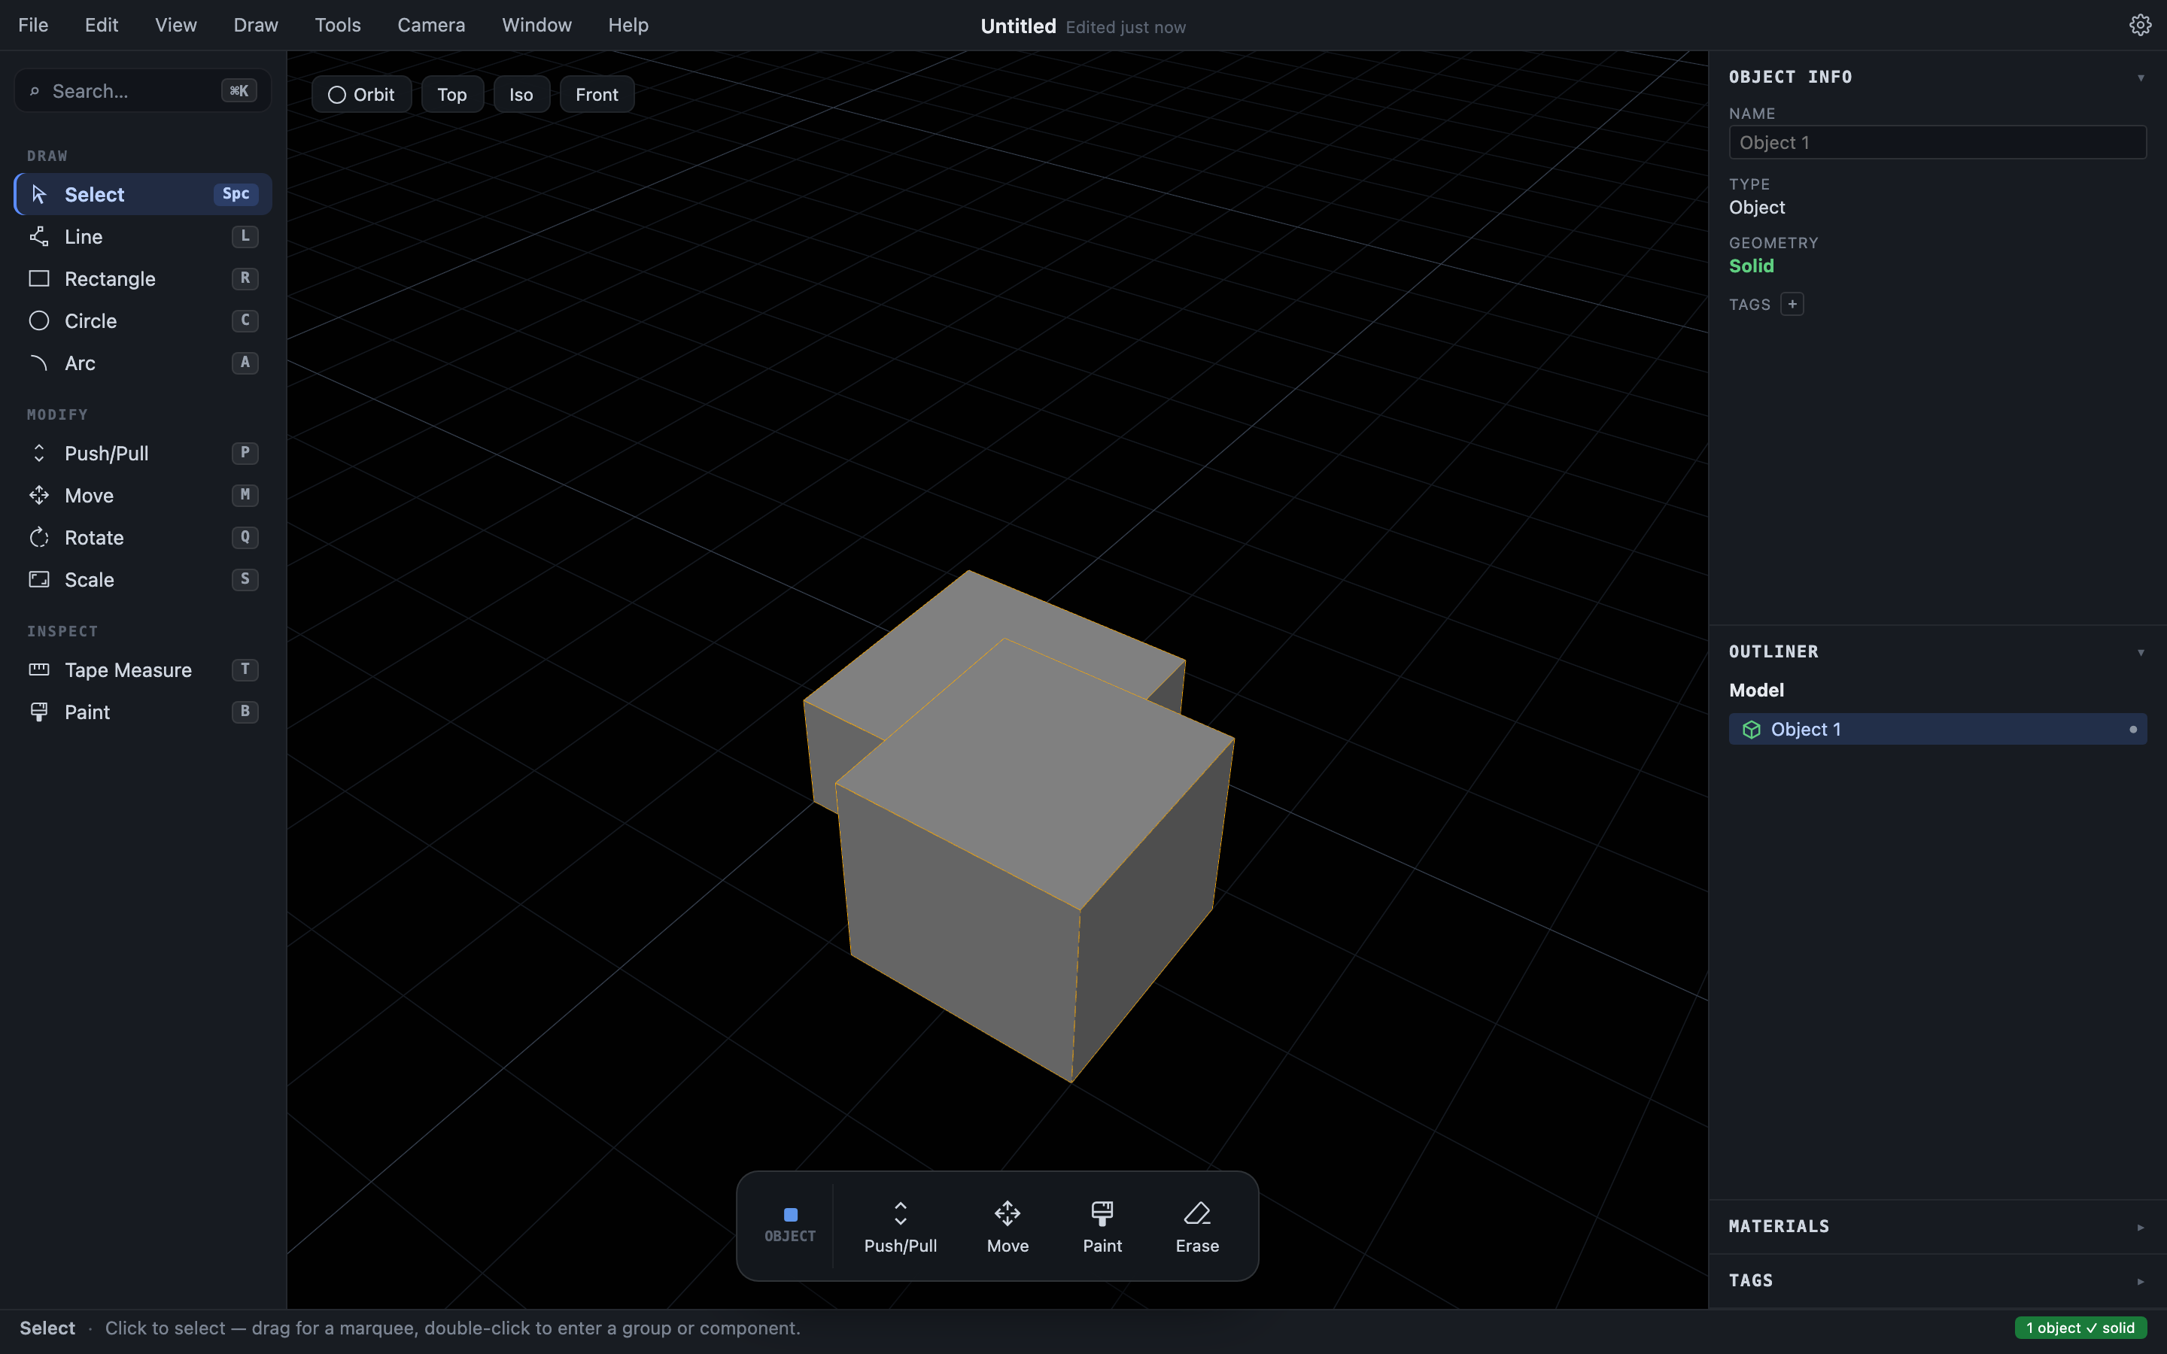This screenshot has height=1354, width=2167.
Task: Open the File menu
Action: [33, 25]
